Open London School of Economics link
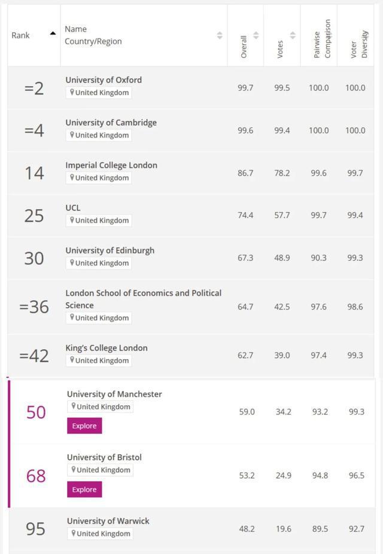The height and width of the screenshot is (554, 383). coord(143,299)
